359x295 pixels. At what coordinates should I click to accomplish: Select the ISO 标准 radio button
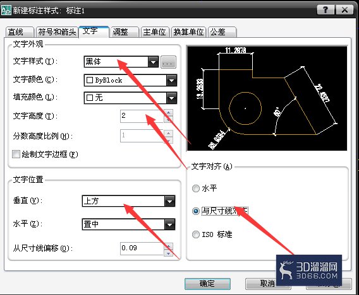pos(196,234)
